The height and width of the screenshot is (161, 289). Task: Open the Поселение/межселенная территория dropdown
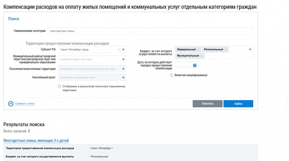click(123, 69)
